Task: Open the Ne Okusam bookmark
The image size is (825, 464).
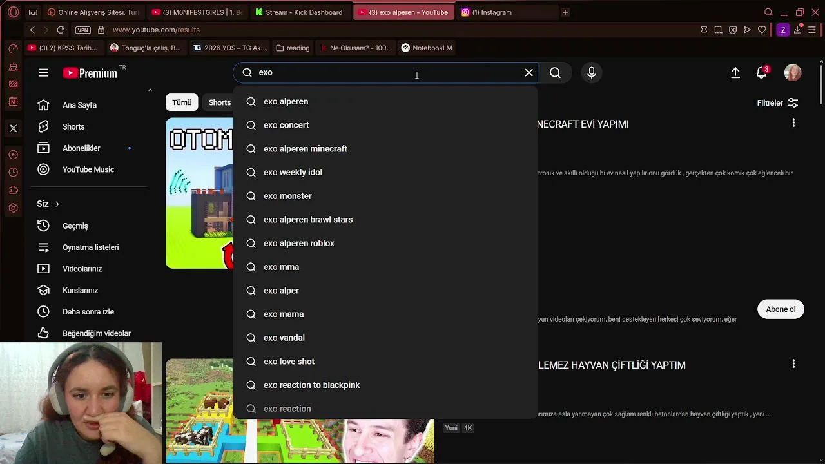Action: [355, 48]
